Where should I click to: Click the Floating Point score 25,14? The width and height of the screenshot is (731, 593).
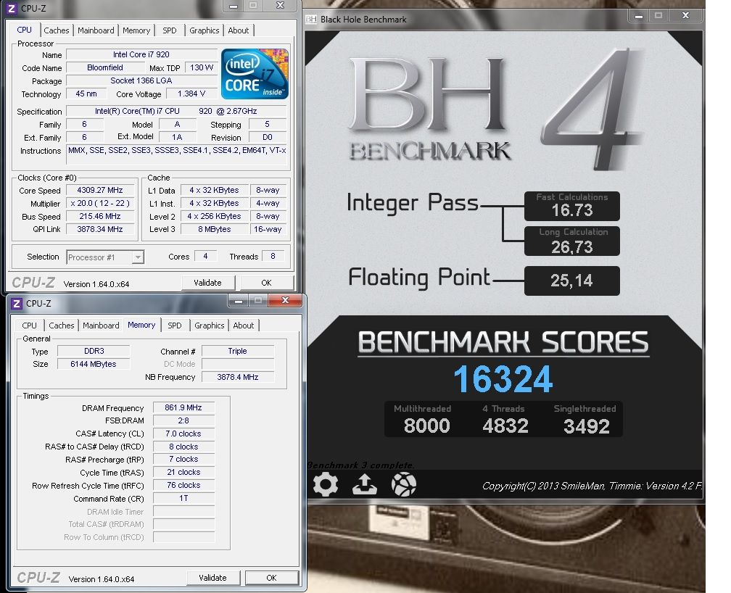pyautogui.click(x=571, y=281)
